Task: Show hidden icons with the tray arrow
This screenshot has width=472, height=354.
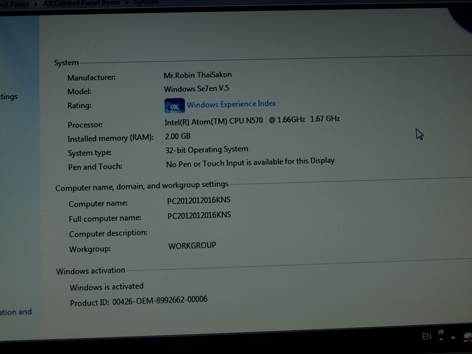Action: click(453, 337)
